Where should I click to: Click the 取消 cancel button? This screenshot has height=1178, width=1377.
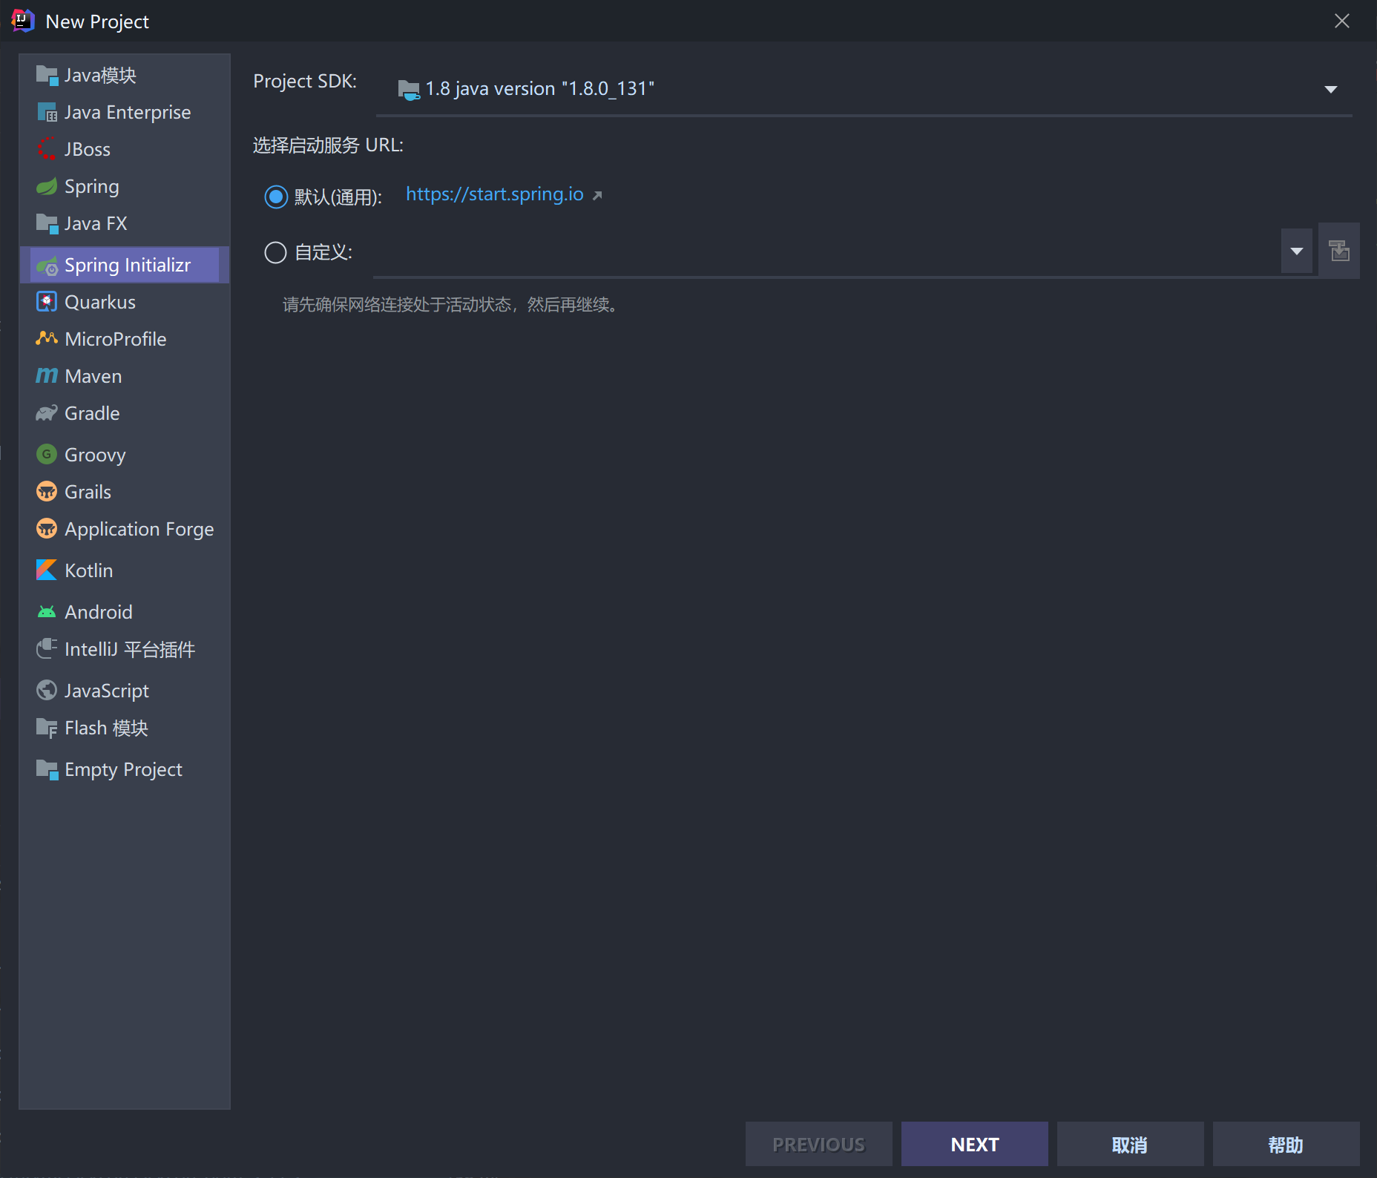[1130, 1144]
